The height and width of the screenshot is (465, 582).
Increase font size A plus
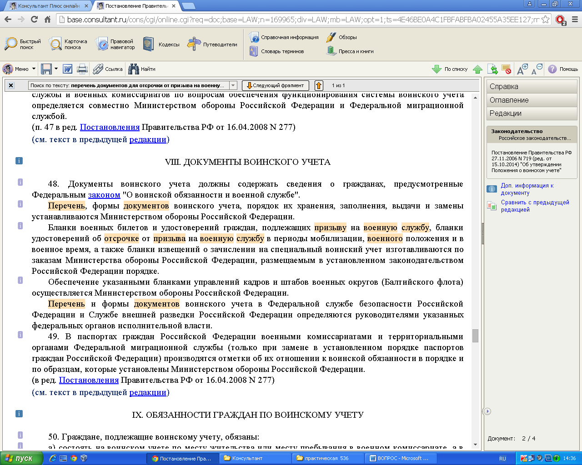[x=522, y=69]
